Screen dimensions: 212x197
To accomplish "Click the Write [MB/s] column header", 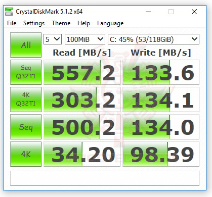I will 161,53.
